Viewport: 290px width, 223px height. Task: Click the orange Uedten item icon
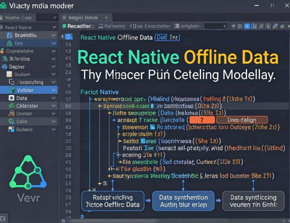11,114
